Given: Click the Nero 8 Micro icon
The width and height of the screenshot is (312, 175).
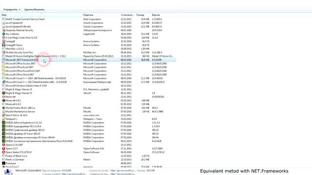Looking at the screenshot, I should tap(3, 115).
